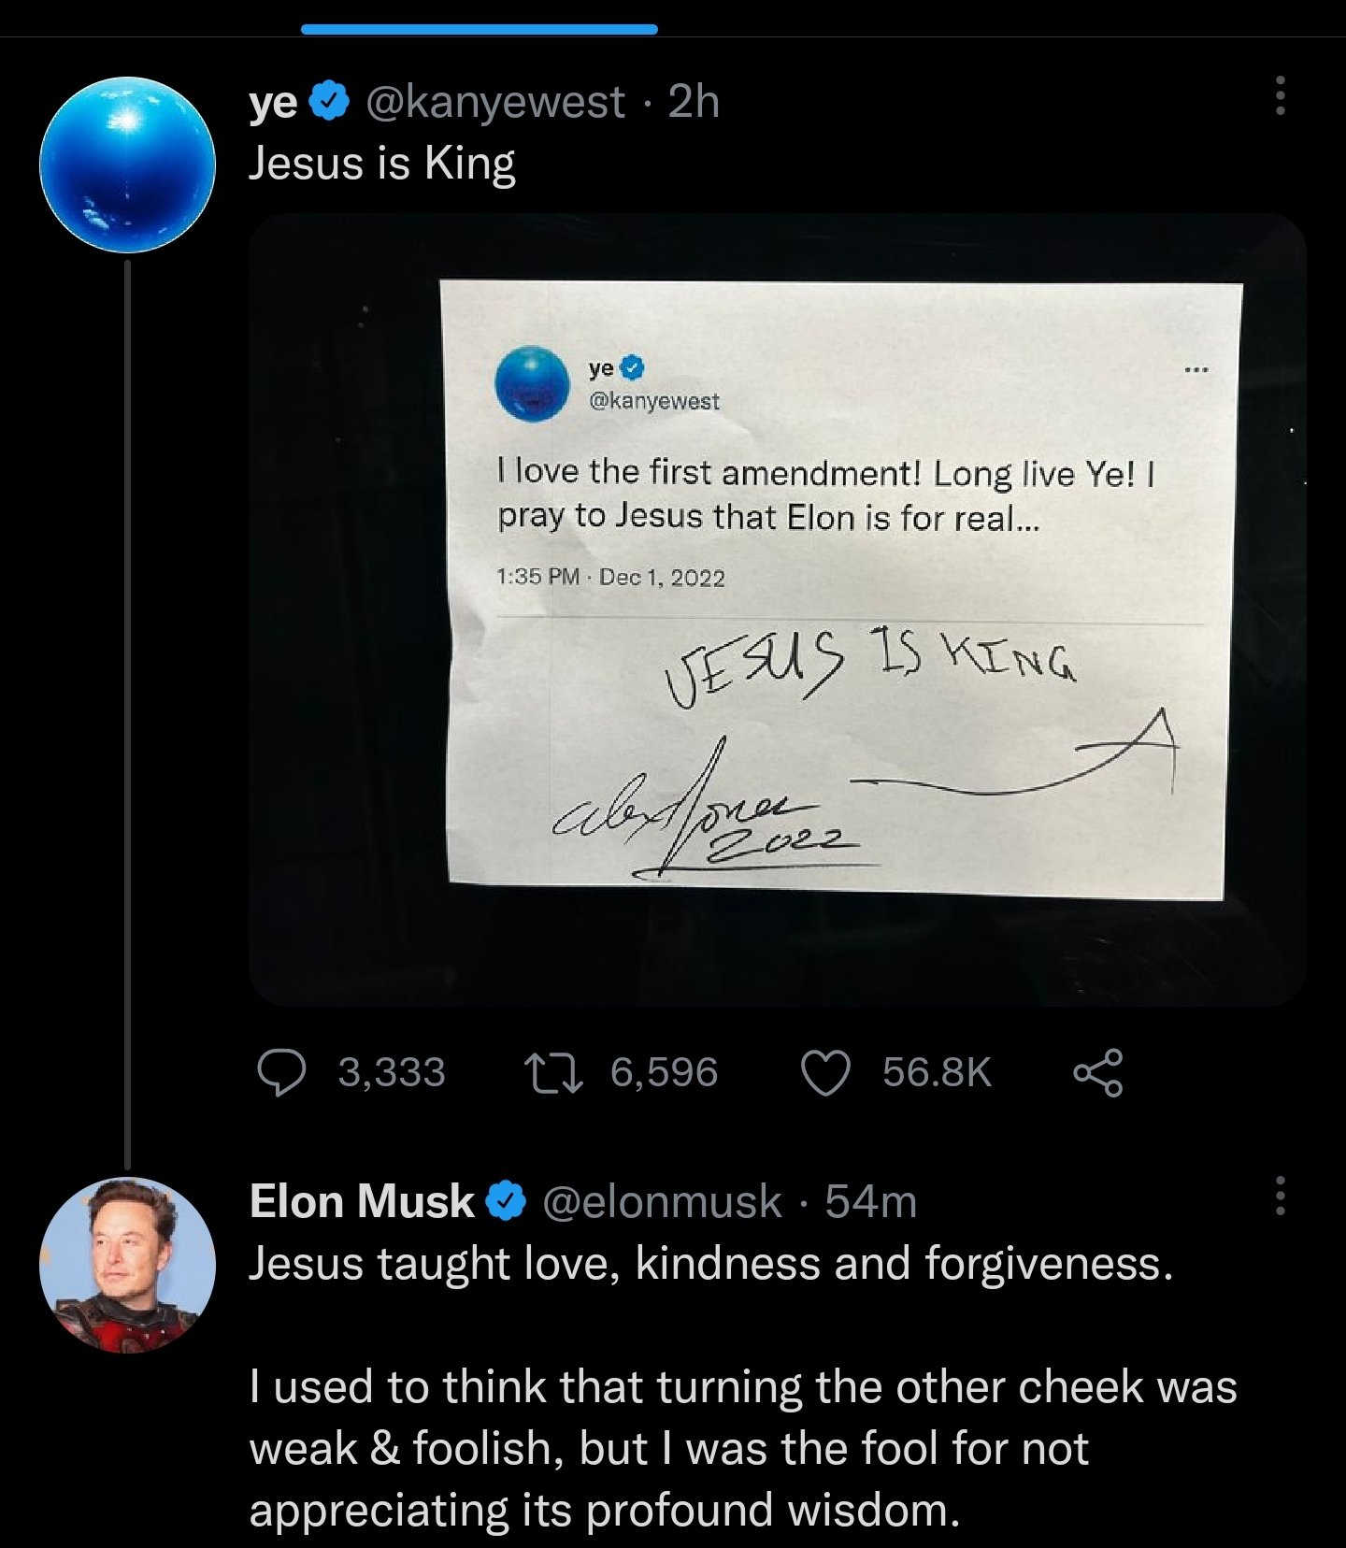Open ye's blue sphere profile avatar
Viewport: 1346px width, 1548px height.
coord(128,165)
